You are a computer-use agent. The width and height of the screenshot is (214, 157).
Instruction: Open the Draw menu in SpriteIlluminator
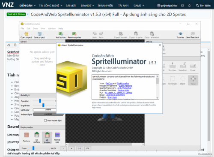(x=36, y=28)
